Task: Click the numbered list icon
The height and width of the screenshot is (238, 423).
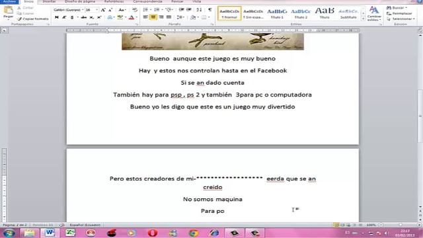Action: [x=157, y=10]
